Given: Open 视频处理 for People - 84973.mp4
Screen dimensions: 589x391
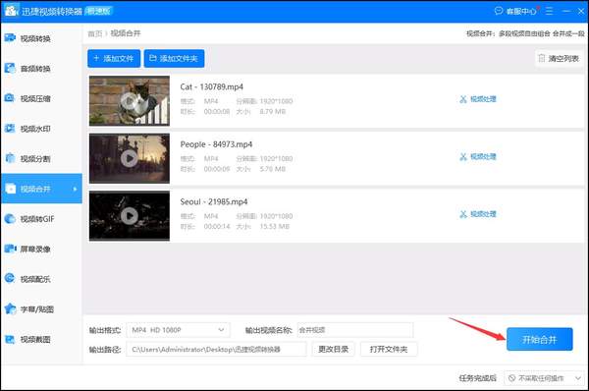Looking at the screenshot, I should tap(478, 157).
